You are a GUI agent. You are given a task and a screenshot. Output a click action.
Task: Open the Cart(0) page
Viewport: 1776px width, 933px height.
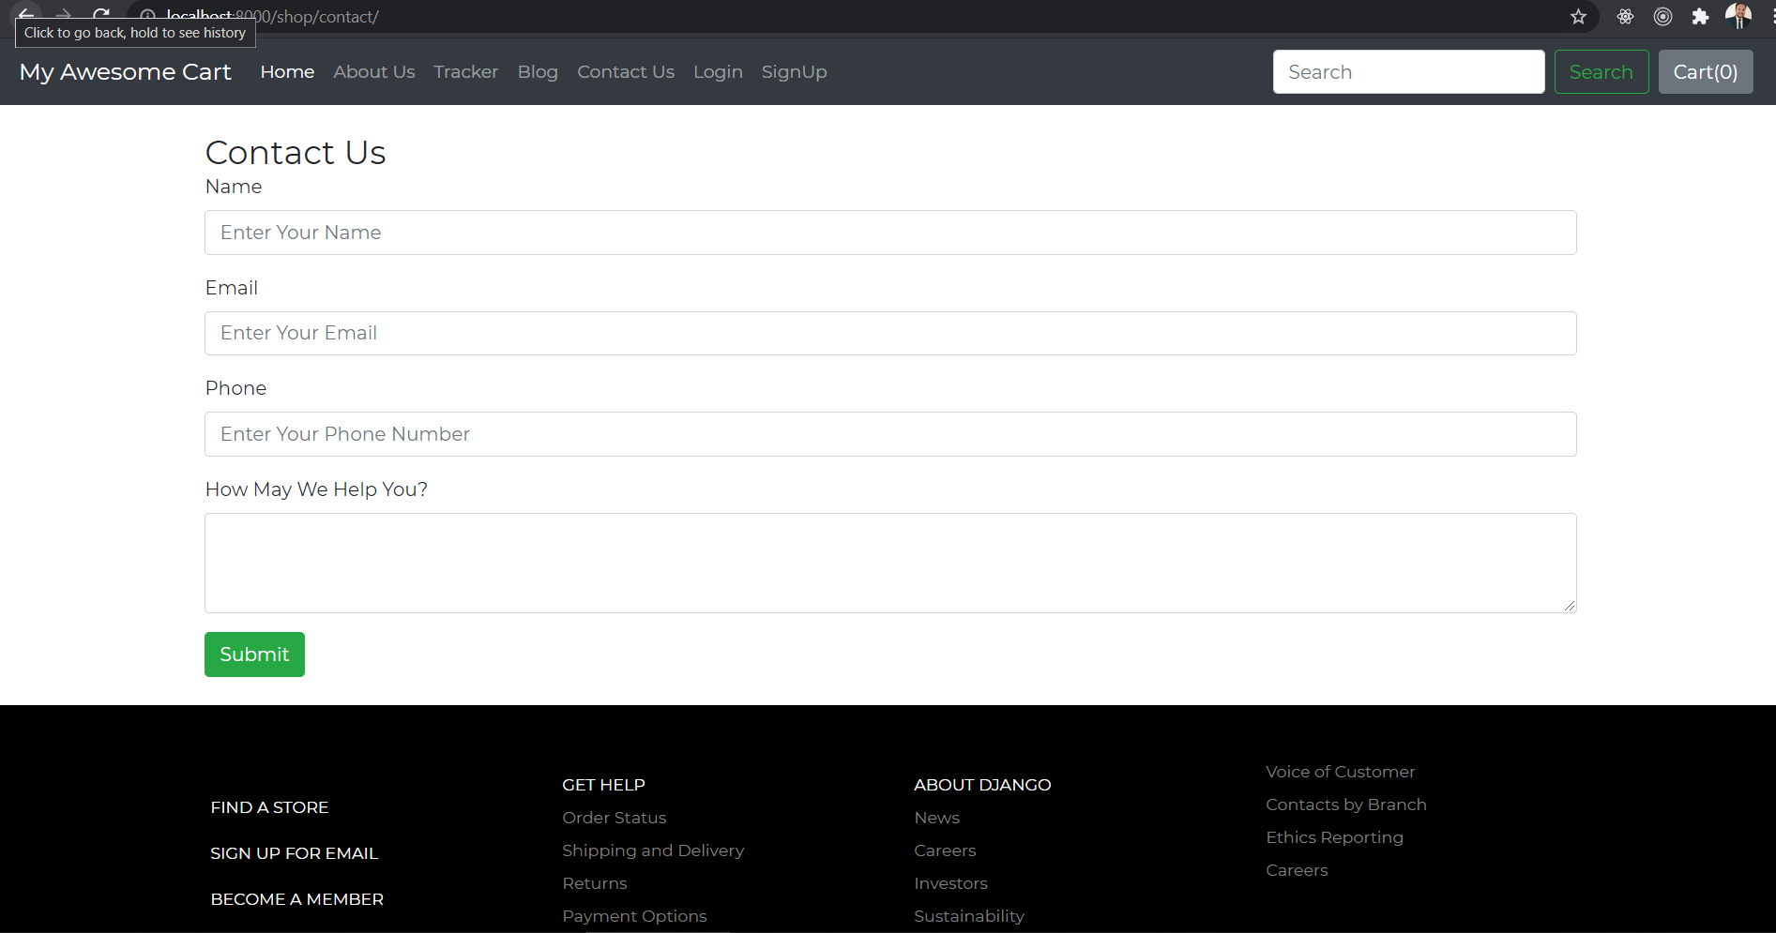(1706, 71)
